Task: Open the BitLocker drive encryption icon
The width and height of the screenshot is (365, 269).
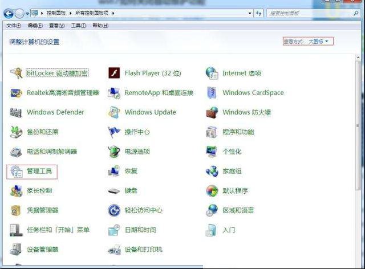Action: pos(17,73)
